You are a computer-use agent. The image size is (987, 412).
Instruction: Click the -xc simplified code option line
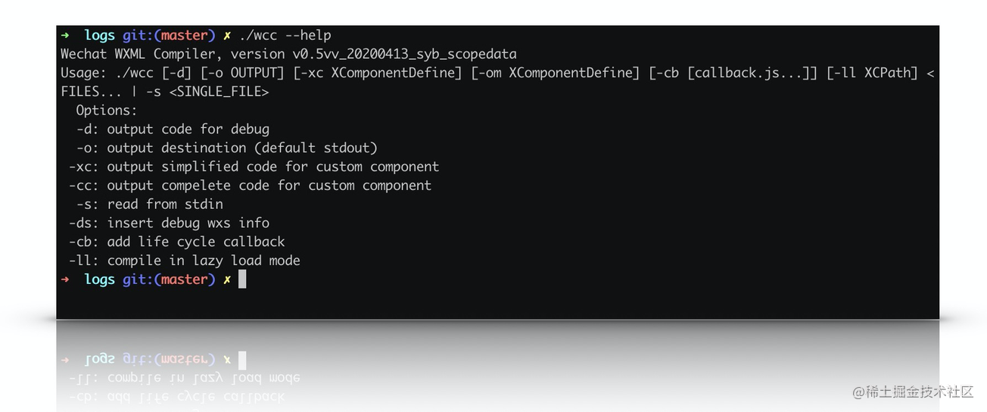pyautogui.click(x=254, y=167)
